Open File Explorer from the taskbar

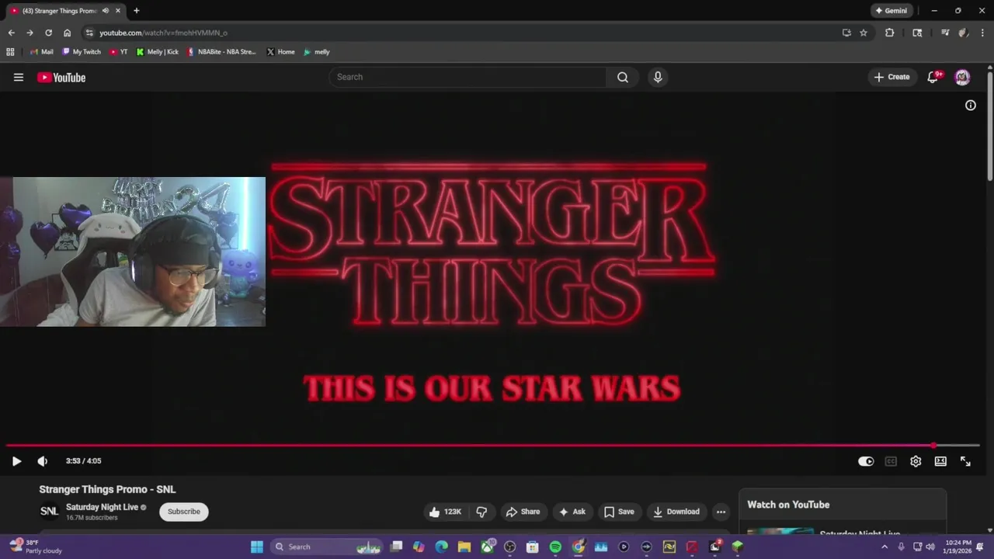point(464,547)
